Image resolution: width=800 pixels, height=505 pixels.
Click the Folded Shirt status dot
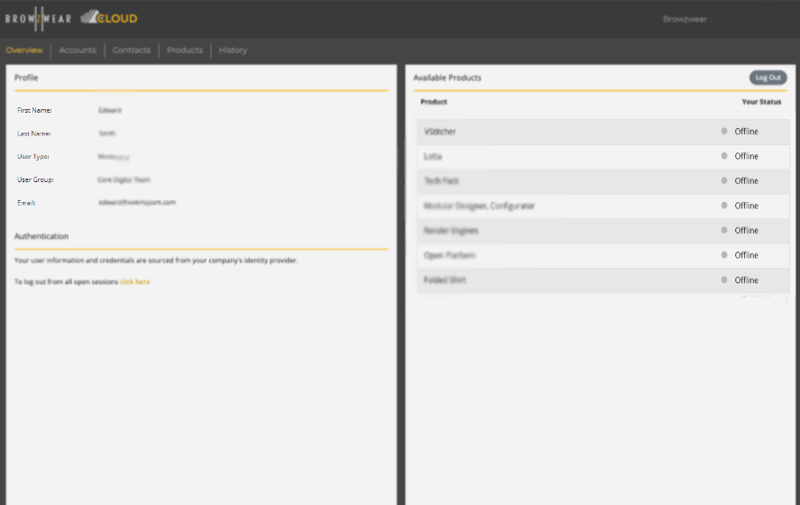click(x=724, y=280)
